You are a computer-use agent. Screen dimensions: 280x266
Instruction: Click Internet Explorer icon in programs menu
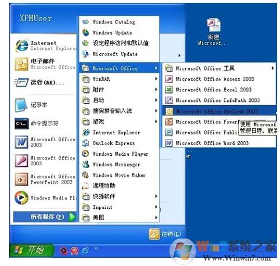click(x=86, y=132)
